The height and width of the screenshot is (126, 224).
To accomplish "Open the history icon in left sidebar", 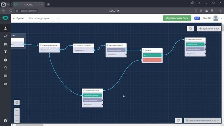I will 6,68.
